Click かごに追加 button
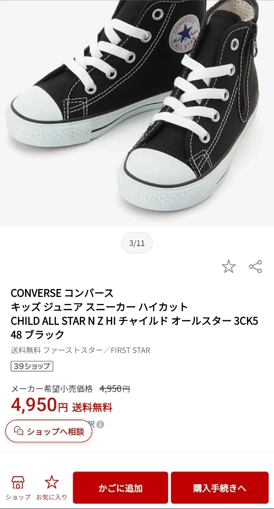Image resolution: width=274 pixels, height=509 pixels. (x=120, y=488)
